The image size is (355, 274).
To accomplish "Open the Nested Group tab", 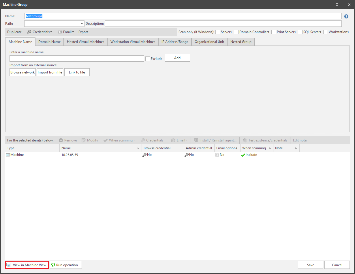I will click(241, 41).
